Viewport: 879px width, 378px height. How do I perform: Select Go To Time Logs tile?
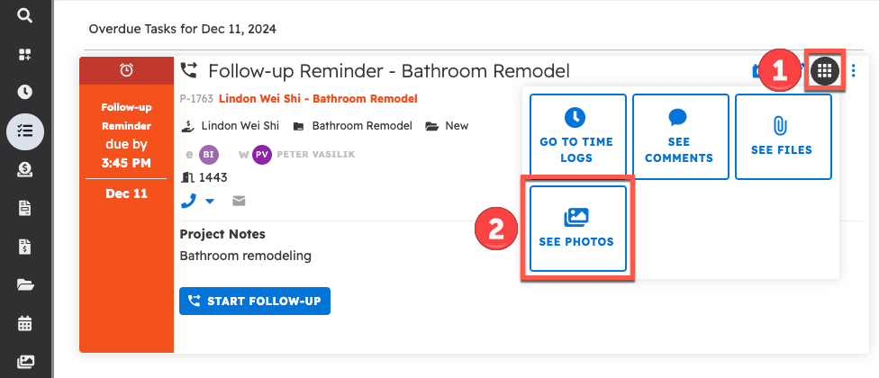tap(576, 136)
